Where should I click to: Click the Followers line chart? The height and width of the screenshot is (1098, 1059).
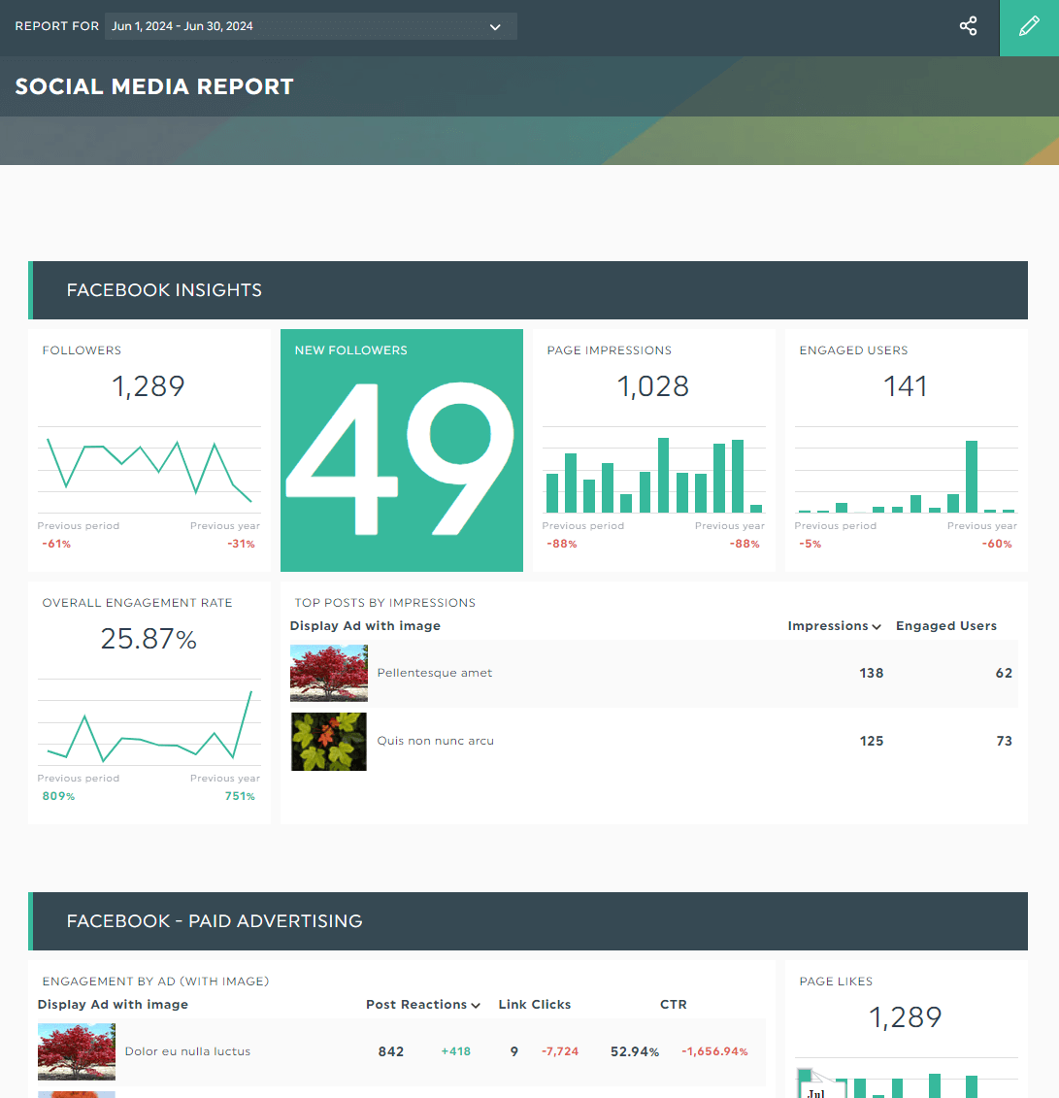(149, 469)
